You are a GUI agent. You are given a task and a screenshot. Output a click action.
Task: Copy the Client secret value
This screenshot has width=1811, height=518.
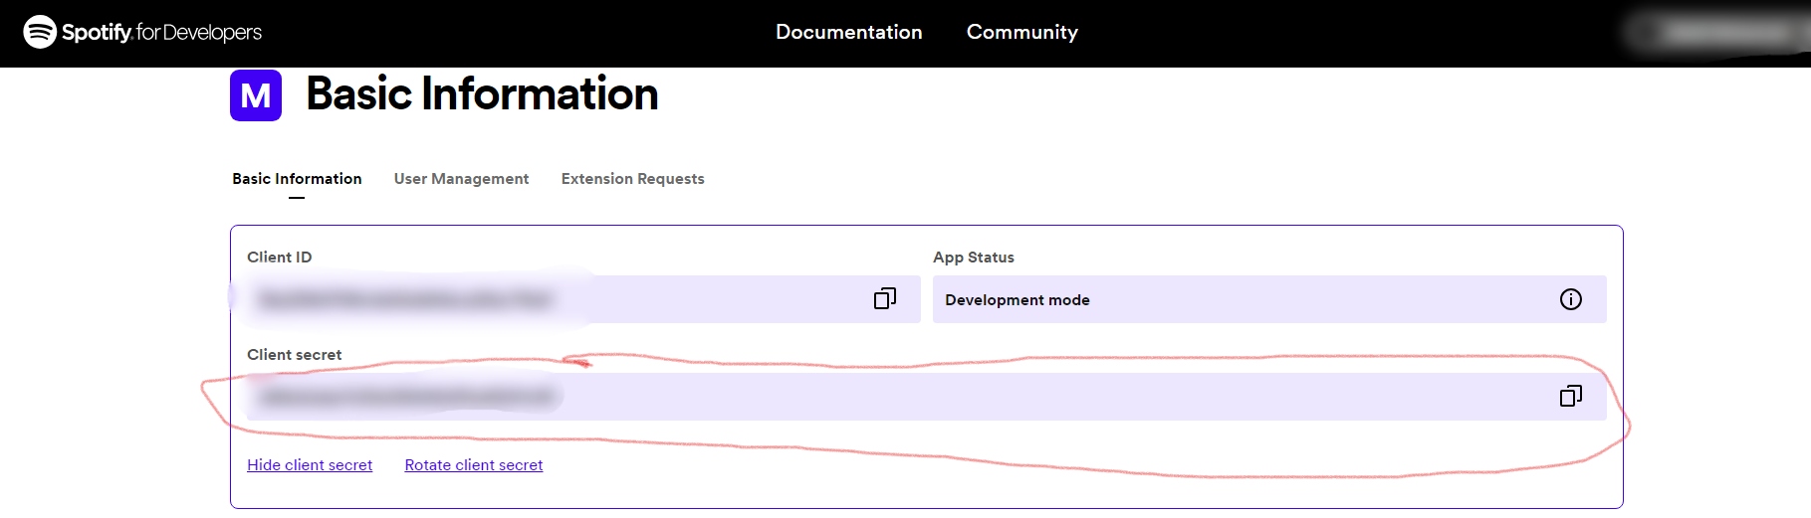click(x=1570, y=396)
